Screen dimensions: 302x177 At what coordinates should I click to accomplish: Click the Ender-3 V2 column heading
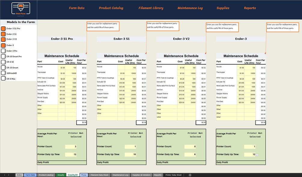(x=181, y=39)
